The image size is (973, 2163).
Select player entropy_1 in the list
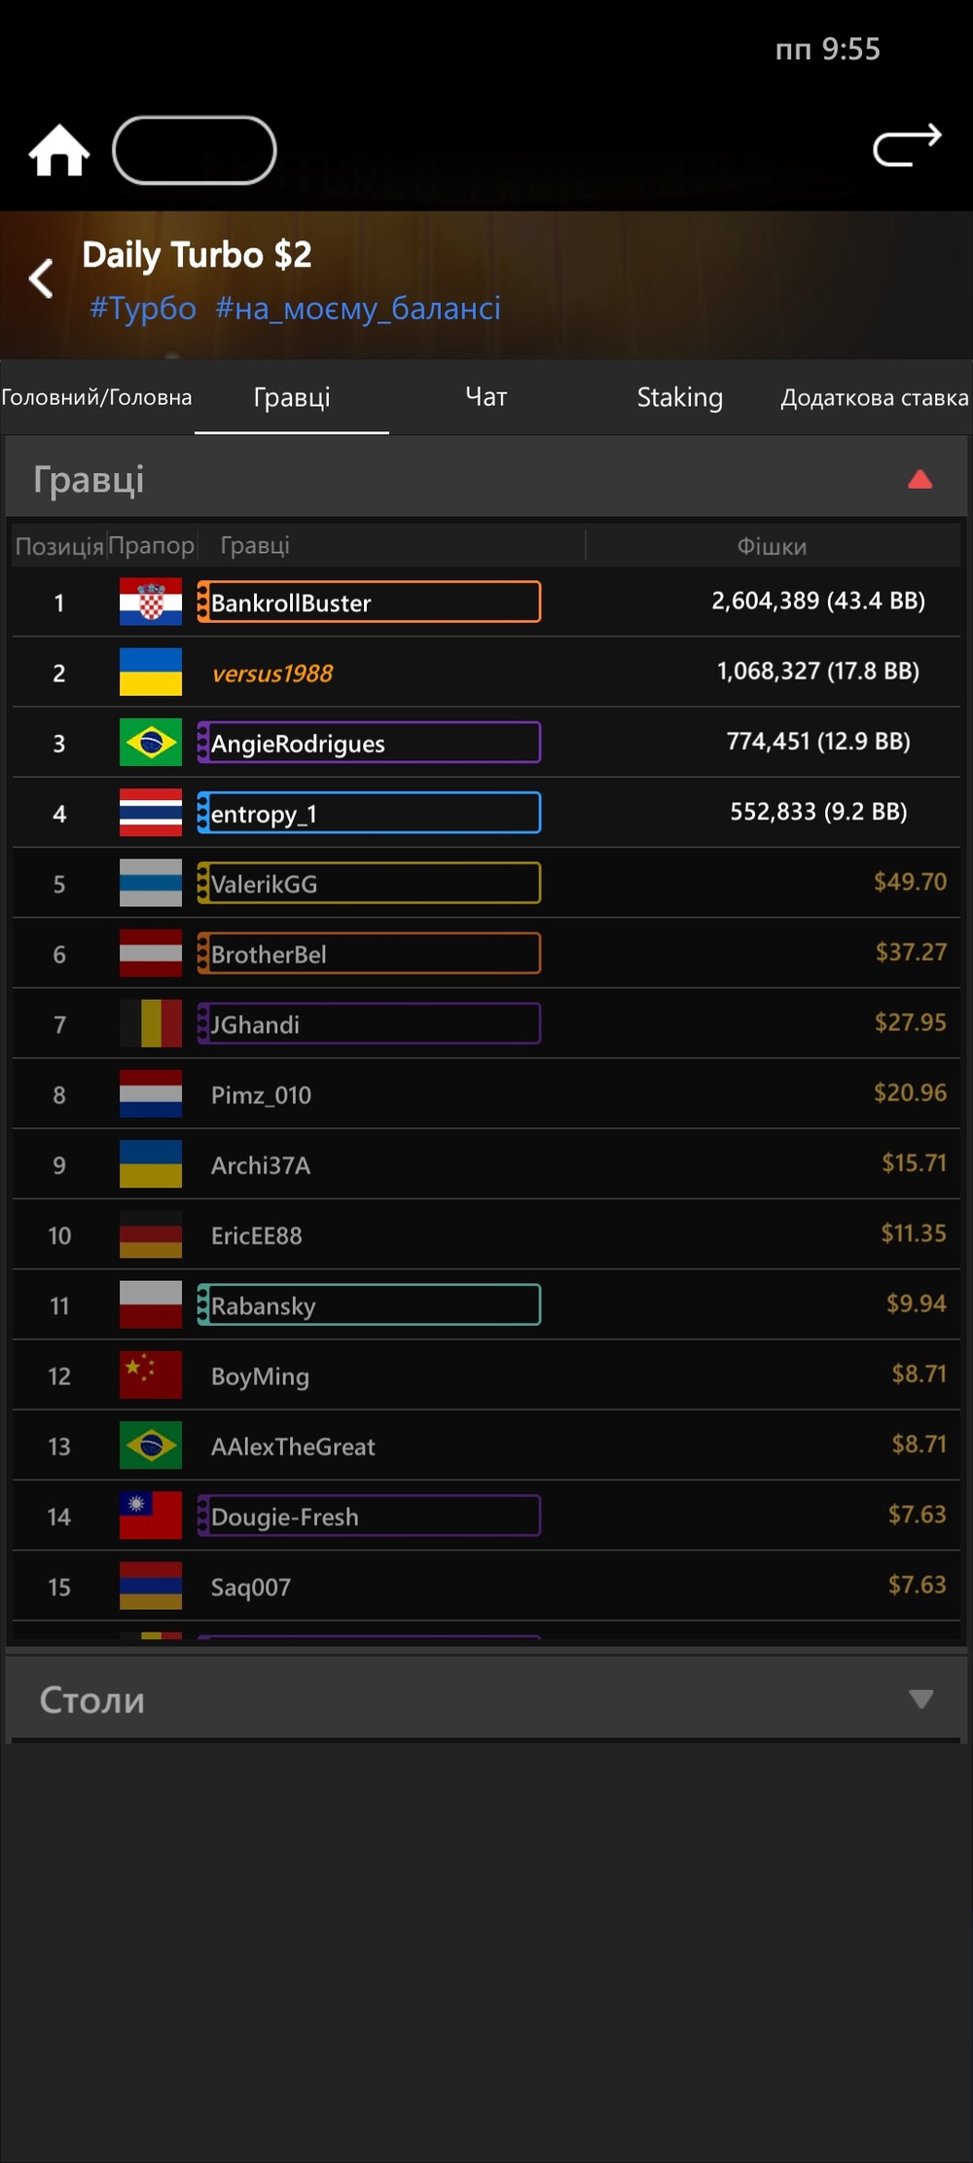pos(369,813)
